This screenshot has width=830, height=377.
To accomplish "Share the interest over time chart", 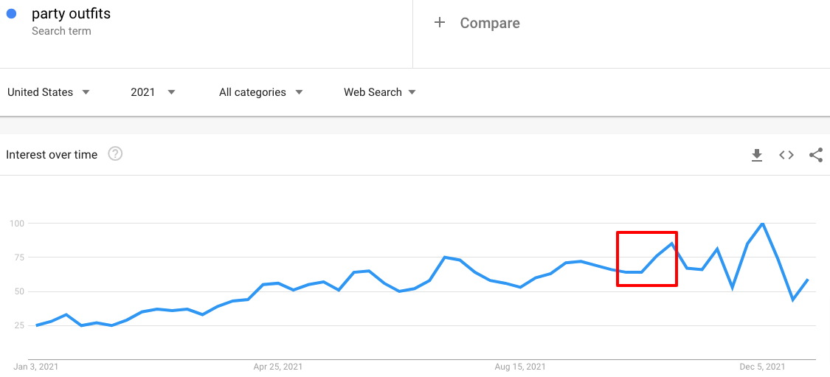I will click(x=816, y=155).
